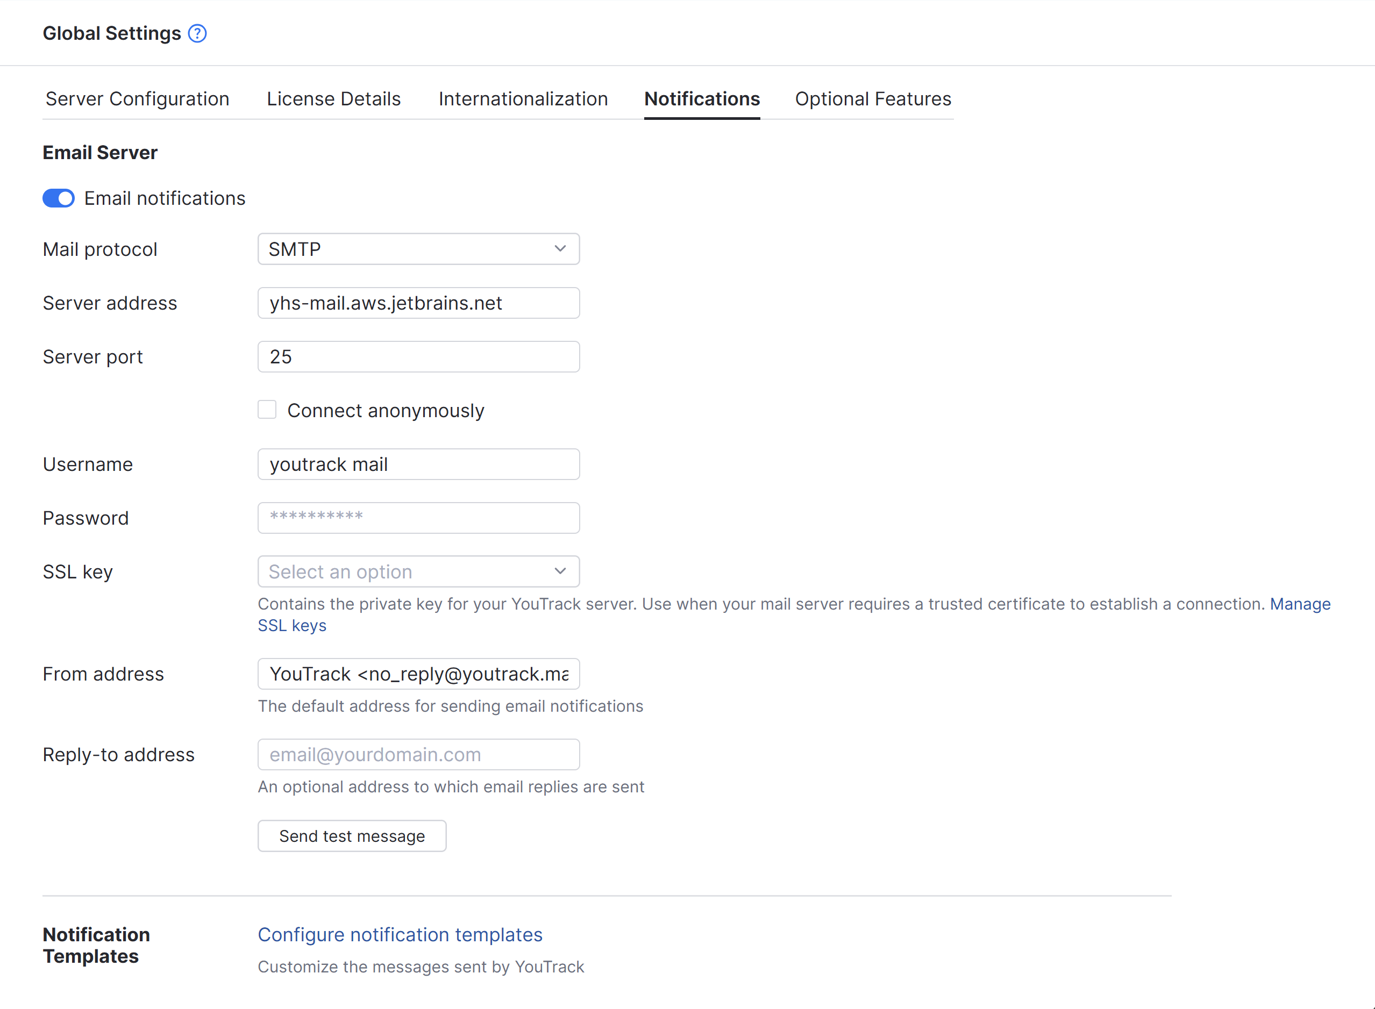
Task: Focus the Reply-to address field
Action: (x=418, y=754)
